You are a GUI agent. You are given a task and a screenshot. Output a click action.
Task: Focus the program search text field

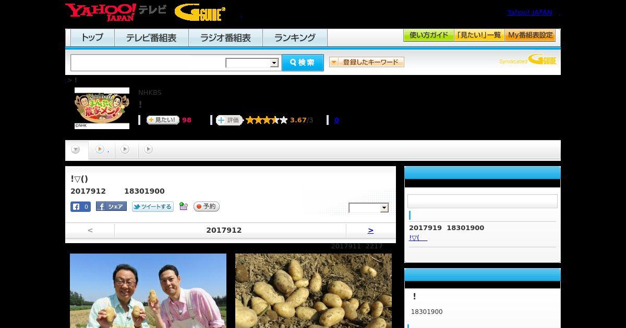pos(148,62)
